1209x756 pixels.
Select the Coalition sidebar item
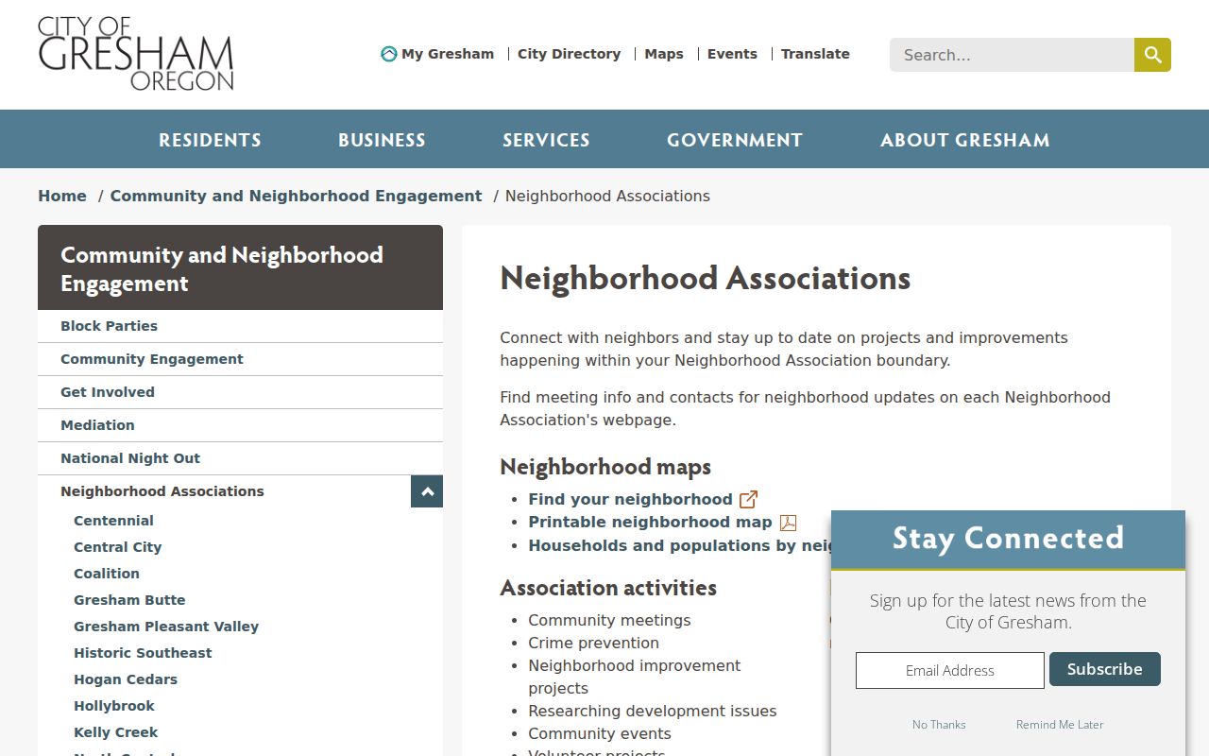pos(107,574)
